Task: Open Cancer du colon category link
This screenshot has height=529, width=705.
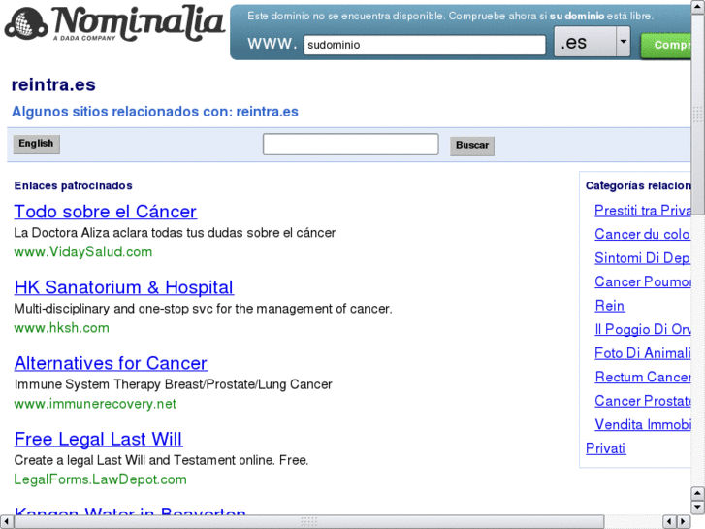Action: [642, 235]
